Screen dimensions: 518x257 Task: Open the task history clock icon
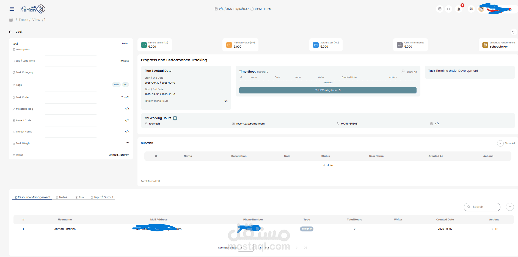click(x=513, y=32)
